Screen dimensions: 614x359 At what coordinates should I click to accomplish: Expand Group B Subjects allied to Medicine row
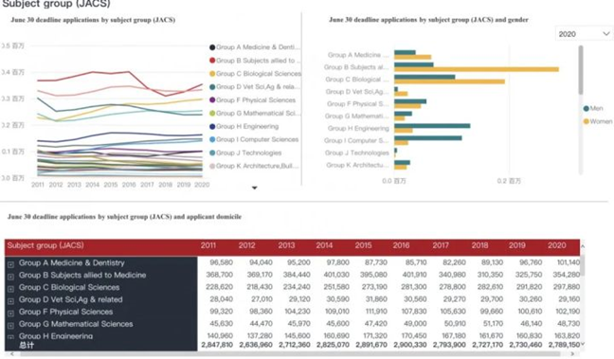(x=10, y=277)
